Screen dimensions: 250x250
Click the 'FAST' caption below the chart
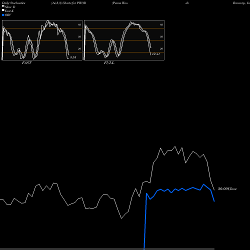click(x=27, y=63)
